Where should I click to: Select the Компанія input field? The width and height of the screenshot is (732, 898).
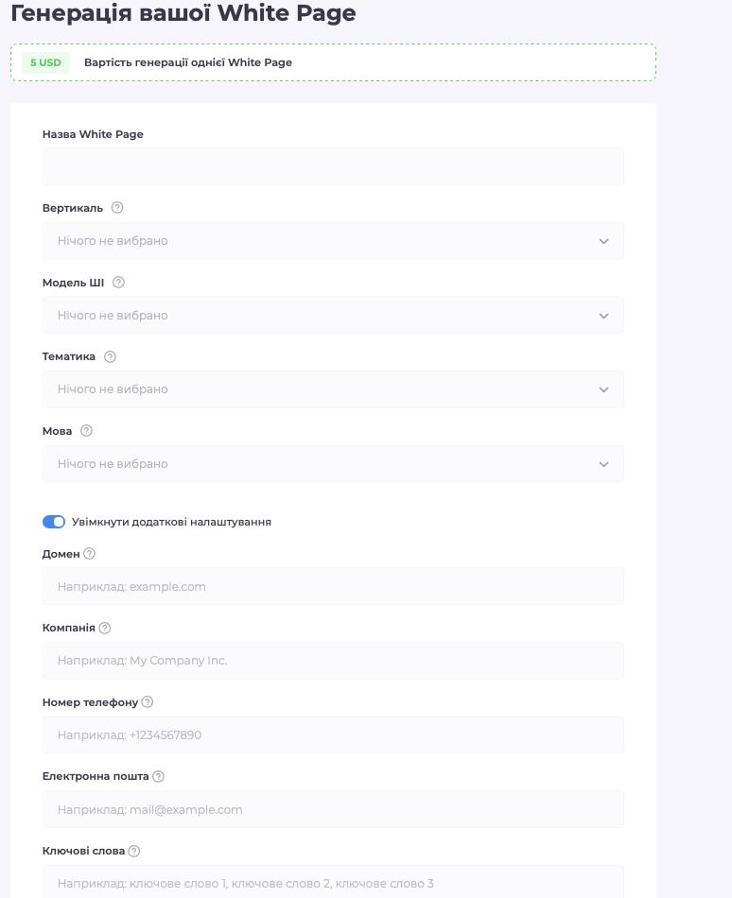click(333, 661)
